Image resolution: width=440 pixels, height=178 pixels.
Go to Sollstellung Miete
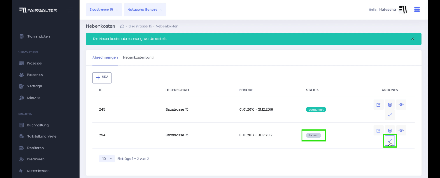[42, 136]
